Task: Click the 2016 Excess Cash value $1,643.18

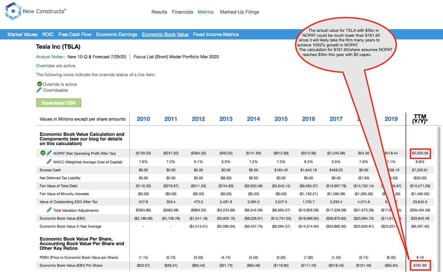Action: click(309, 170)
